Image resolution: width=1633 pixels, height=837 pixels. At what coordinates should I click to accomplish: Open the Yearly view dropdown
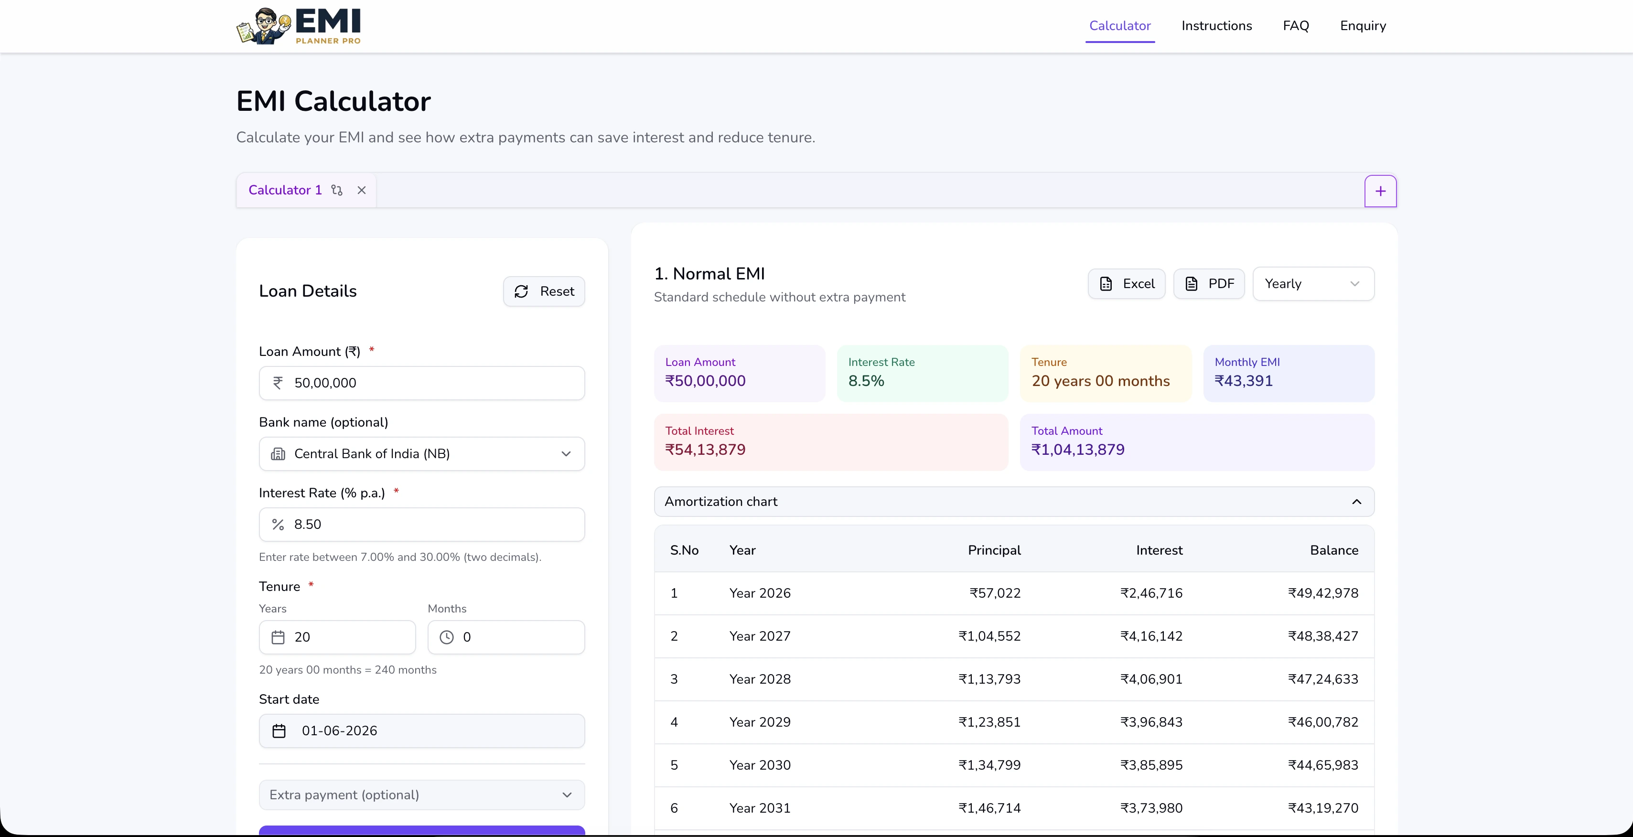click(x=1313, y=283)
